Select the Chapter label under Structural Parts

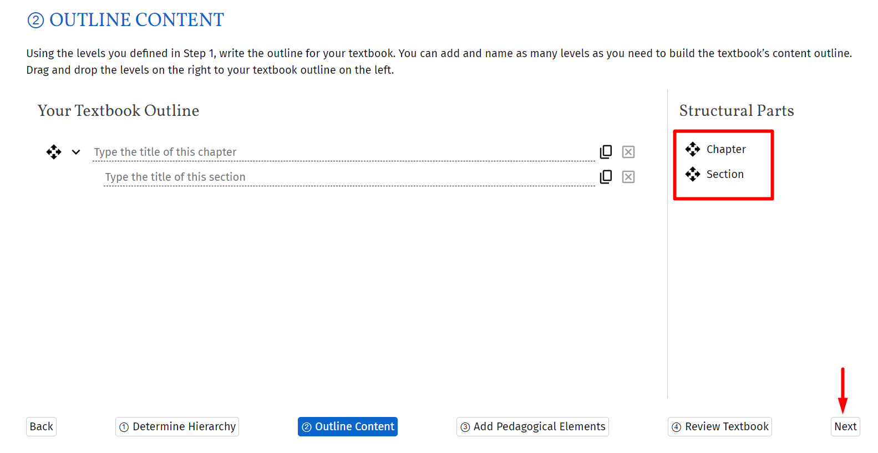(x=725, y=149)
